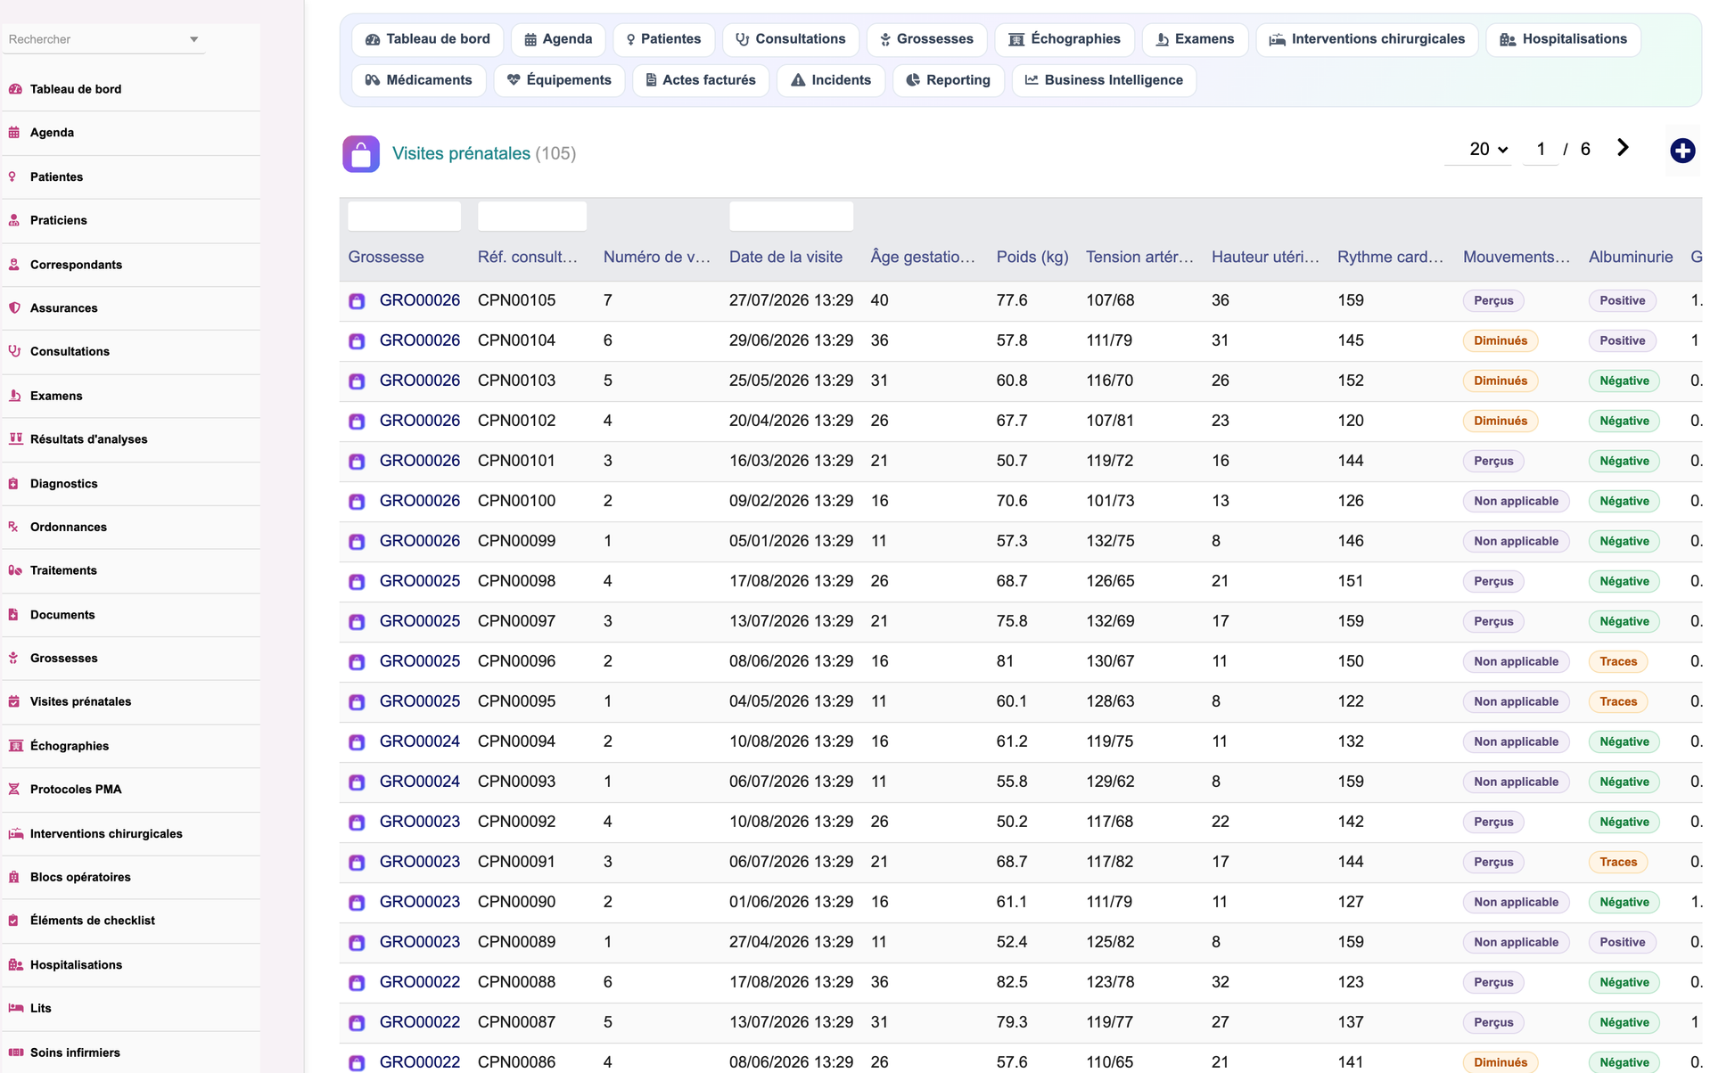The image size is (1735, 1073).
Task: Open GRO00024 link in row CPN00094
Action: (x=420, y=741)
